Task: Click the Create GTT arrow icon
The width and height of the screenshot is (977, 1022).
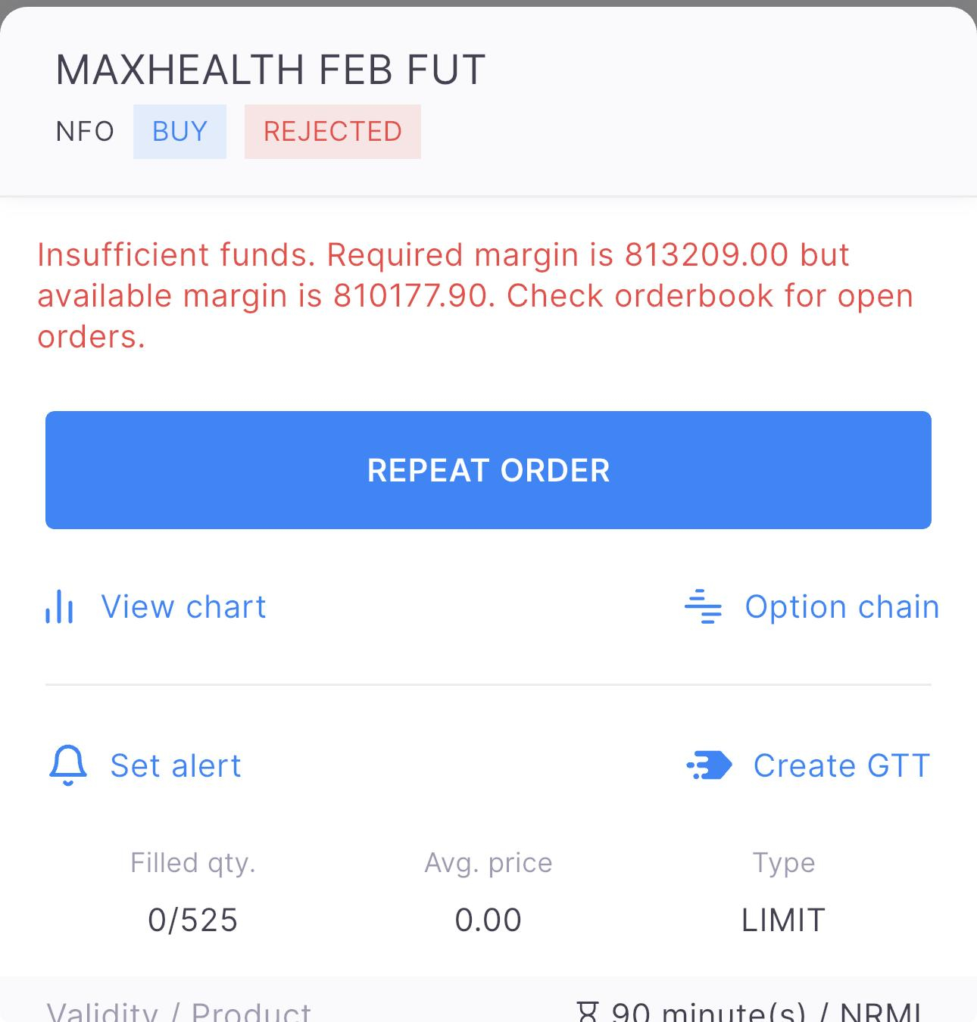Action: (x=709, y=765)
